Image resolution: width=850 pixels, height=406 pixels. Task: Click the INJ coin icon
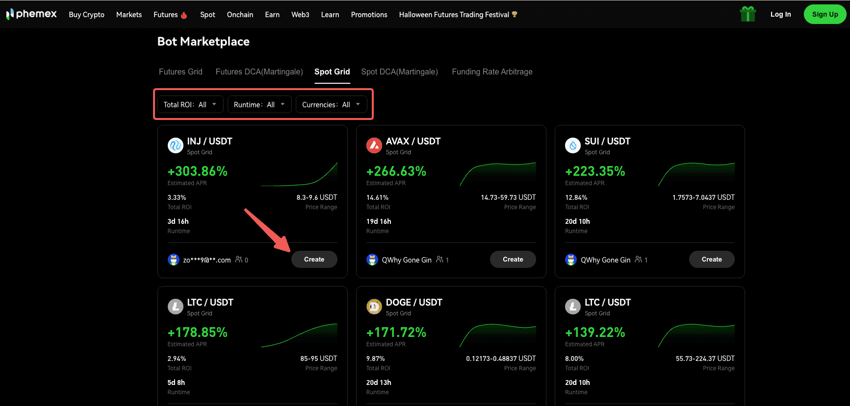pos(175,145)
